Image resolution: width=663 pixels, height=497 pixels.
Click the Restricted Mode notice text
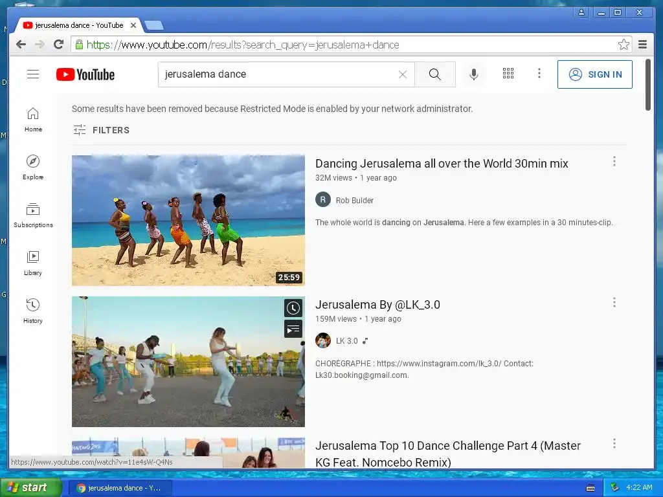273,109
